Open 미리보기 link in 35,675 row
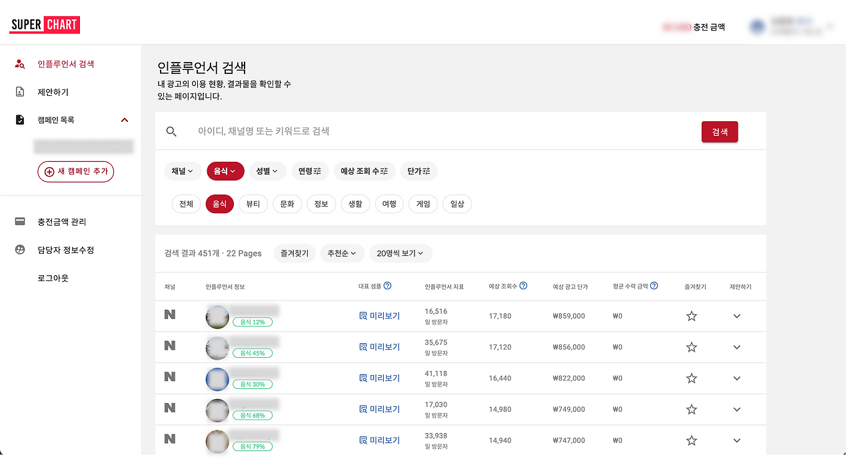This screenshot has height=459, width=853. [379, 347]
